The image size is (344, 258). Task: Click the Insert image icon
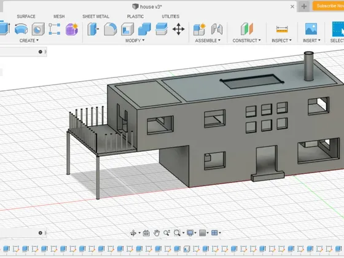[x=311, y=29]
